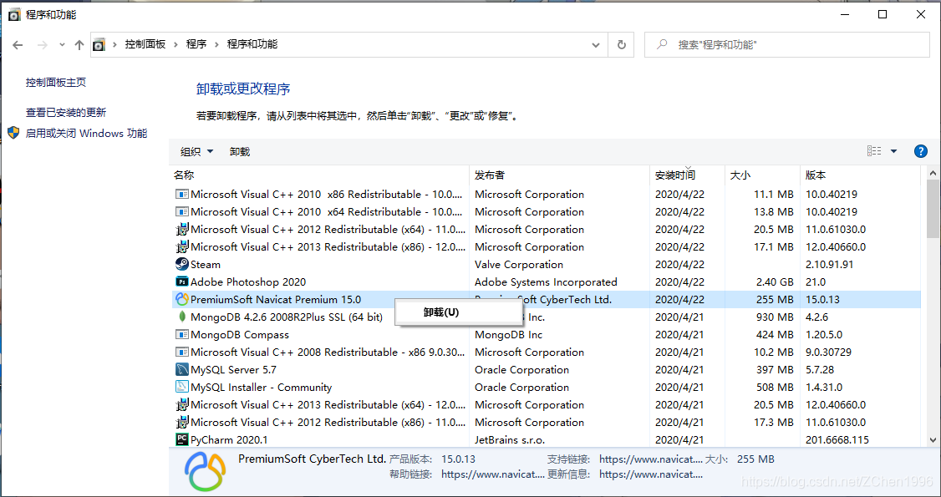The image size is (941, 497).
Task: Click the Valve Corporation publisher cell
Action: pos(518,265)
